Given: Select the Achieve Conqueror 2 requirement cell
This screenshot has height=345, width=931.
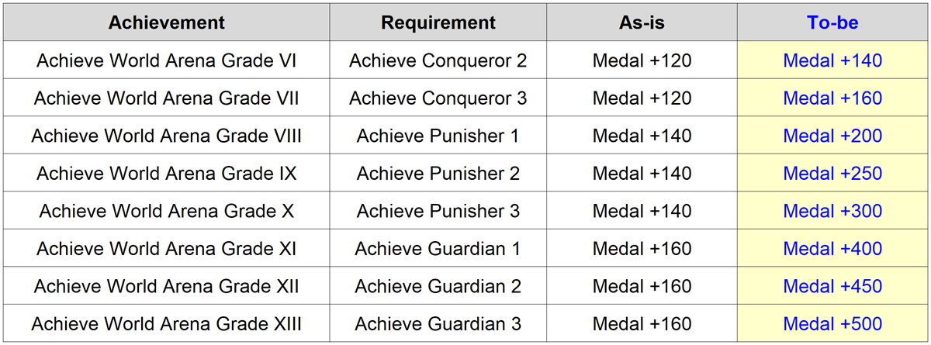Looking at the screenshot, I should (x=438, y=60).
